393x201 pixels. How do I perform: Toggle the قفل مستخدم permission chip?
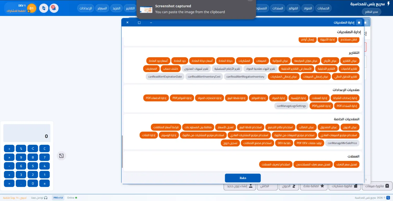click(349, 40)
